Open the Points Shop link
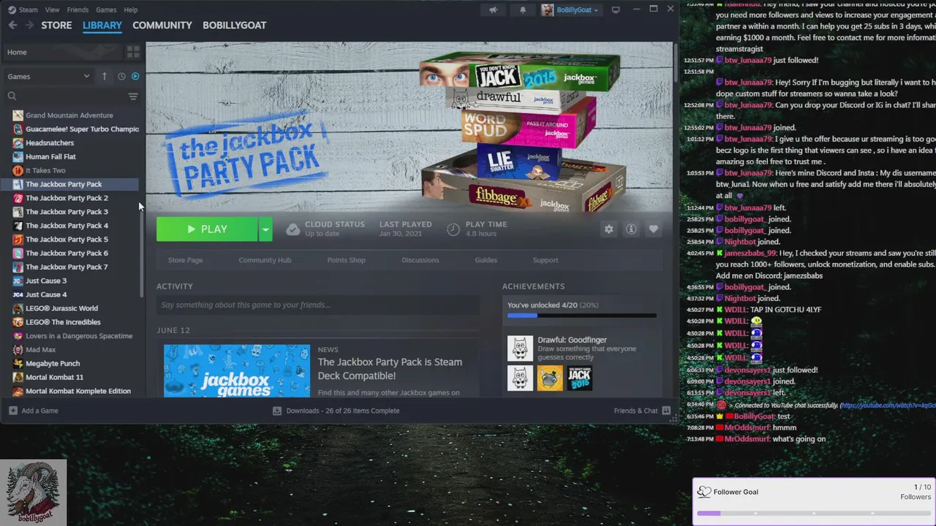This screenshot has height=526, width=936. tap(346, 260)
